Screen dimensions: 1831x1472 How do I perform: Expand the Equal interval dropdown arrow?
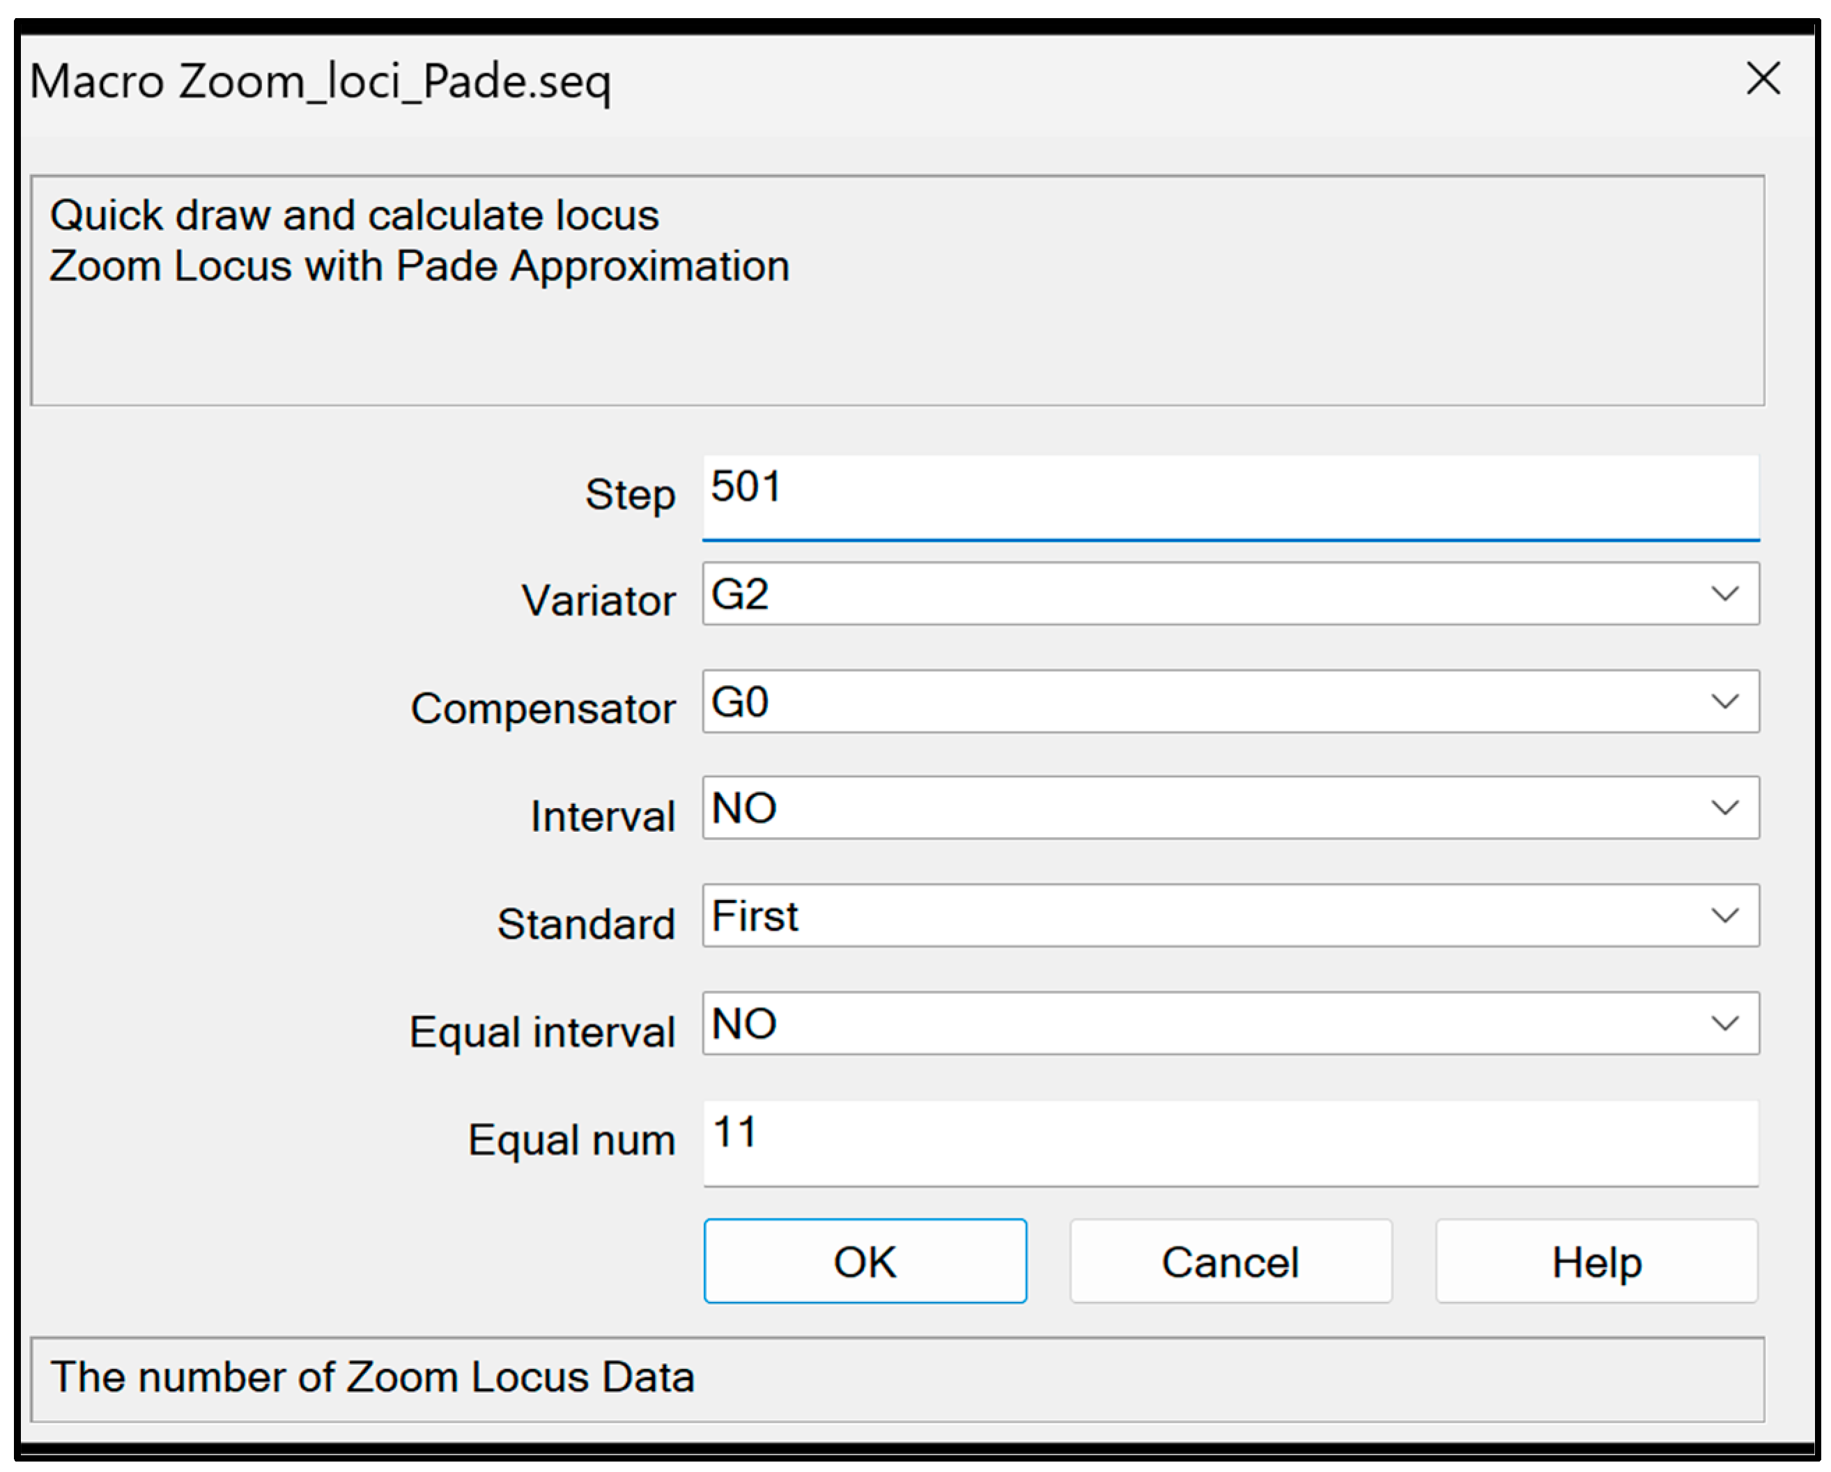(1724, 1023)
